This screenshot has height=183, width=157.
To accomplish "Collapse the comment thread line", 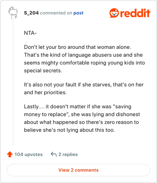I will (x=13, y=82).
